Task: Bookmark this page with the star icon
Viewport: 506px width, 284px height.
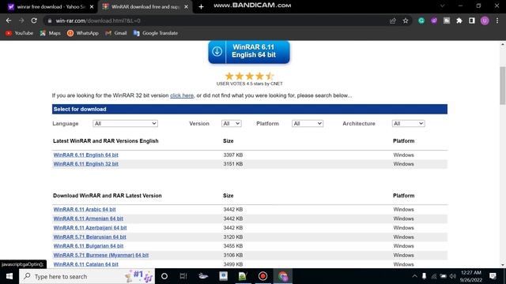Action: [406, 21]
